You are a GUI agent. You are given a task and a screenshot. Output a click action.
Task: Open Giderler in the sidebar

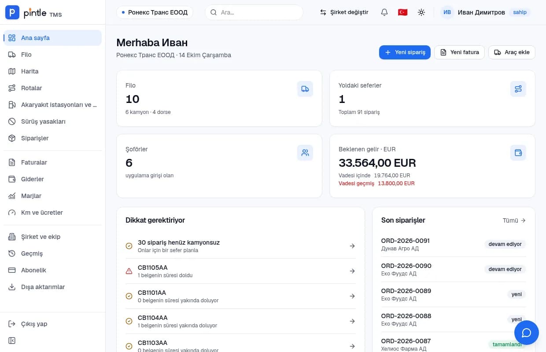tap(53, 179)
